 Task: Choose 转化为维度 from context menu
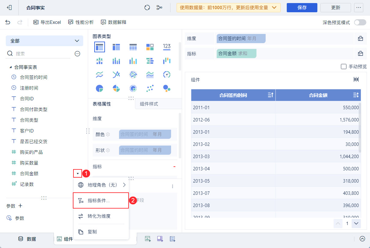(x=101, y=216)
